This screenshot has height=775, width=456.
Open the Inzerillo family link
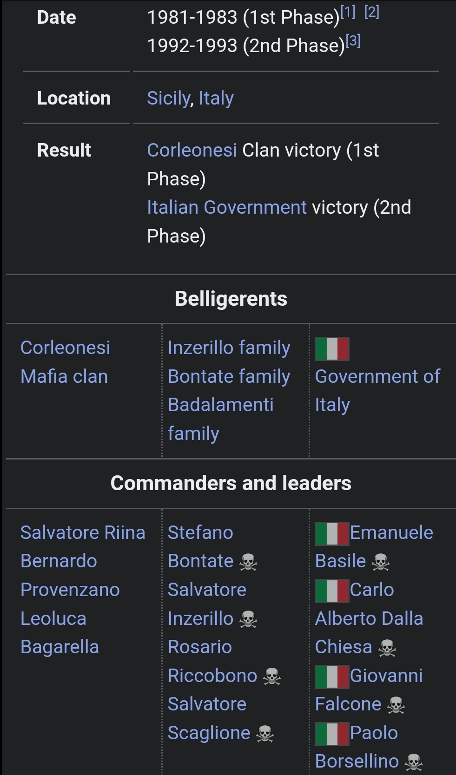(x=229, y=348)
